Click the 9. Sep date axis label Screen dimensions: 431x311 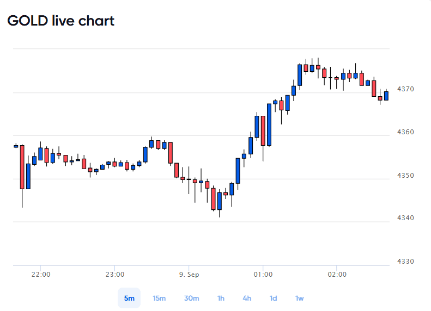[x=189, y=274]
